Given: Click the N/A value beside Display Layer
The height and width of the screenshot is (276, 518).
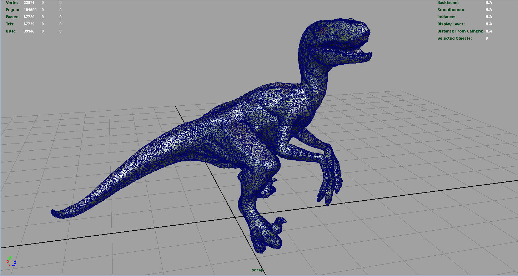Looking at the screenshot, I should click(489, 24).
